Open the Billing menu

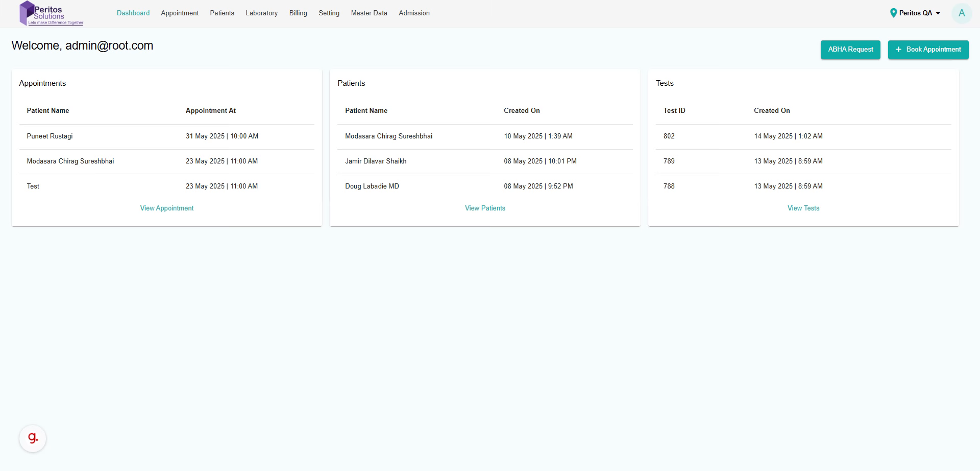coord(298,13)
